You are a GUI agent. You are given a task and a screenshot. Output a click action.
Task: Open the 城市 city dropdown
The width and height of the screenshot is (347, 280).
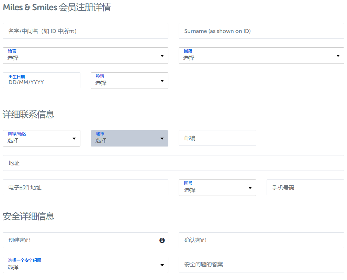click(x=129, y=138)
